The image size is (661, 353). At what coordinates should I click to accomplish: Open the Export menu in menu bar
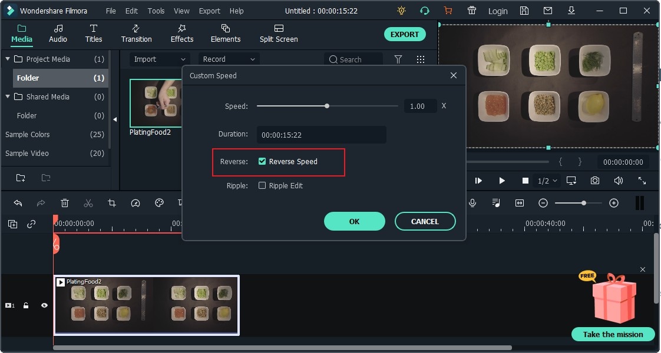[210, 11]
